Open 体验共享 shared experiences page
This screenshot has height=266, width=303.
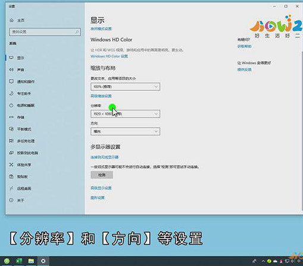coord(45,164)
